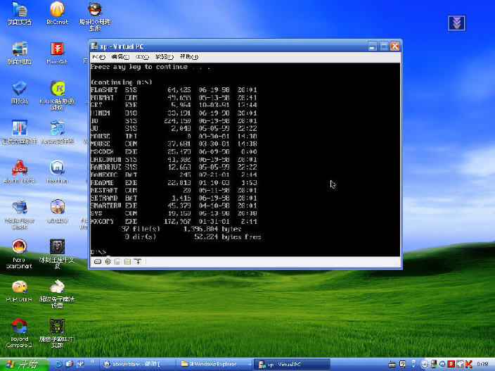Click the CD drive status icon
This screenshot has height=371, width=495.
tap(108, 262)
